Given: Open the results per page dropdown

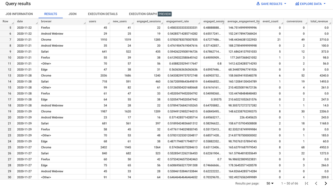Looking at the screenshot, I should point(270,183).
